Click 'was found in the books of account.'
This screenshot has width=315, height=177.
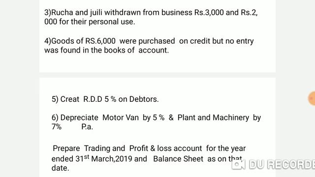click(106, 50)
